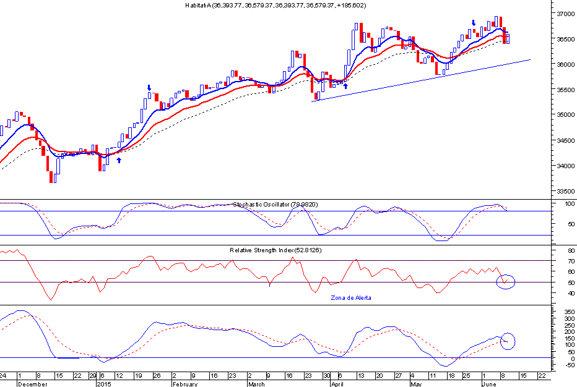The image size is (577, 387).
Task: Click the 34000 price axis label
Action: pos(566,166)
